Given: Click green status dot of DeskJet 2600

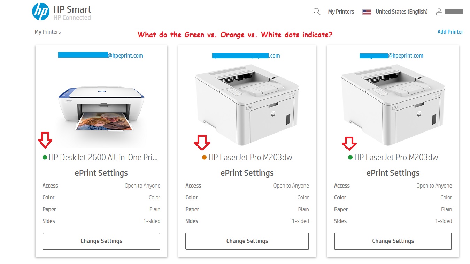Looking at the screenshot, I should [45, 157].
